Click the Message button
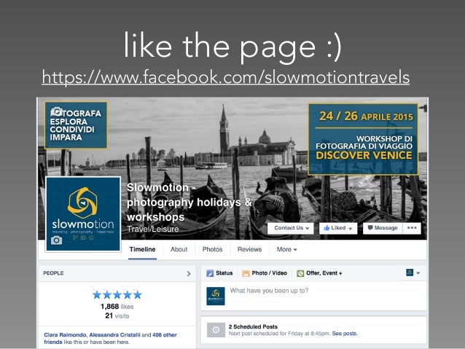Screen dimensions: 465x349 [x=383, y=228]
